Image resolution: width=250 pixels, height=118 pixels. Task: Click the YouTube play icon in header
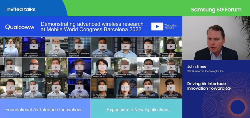[x=157, y=26]
